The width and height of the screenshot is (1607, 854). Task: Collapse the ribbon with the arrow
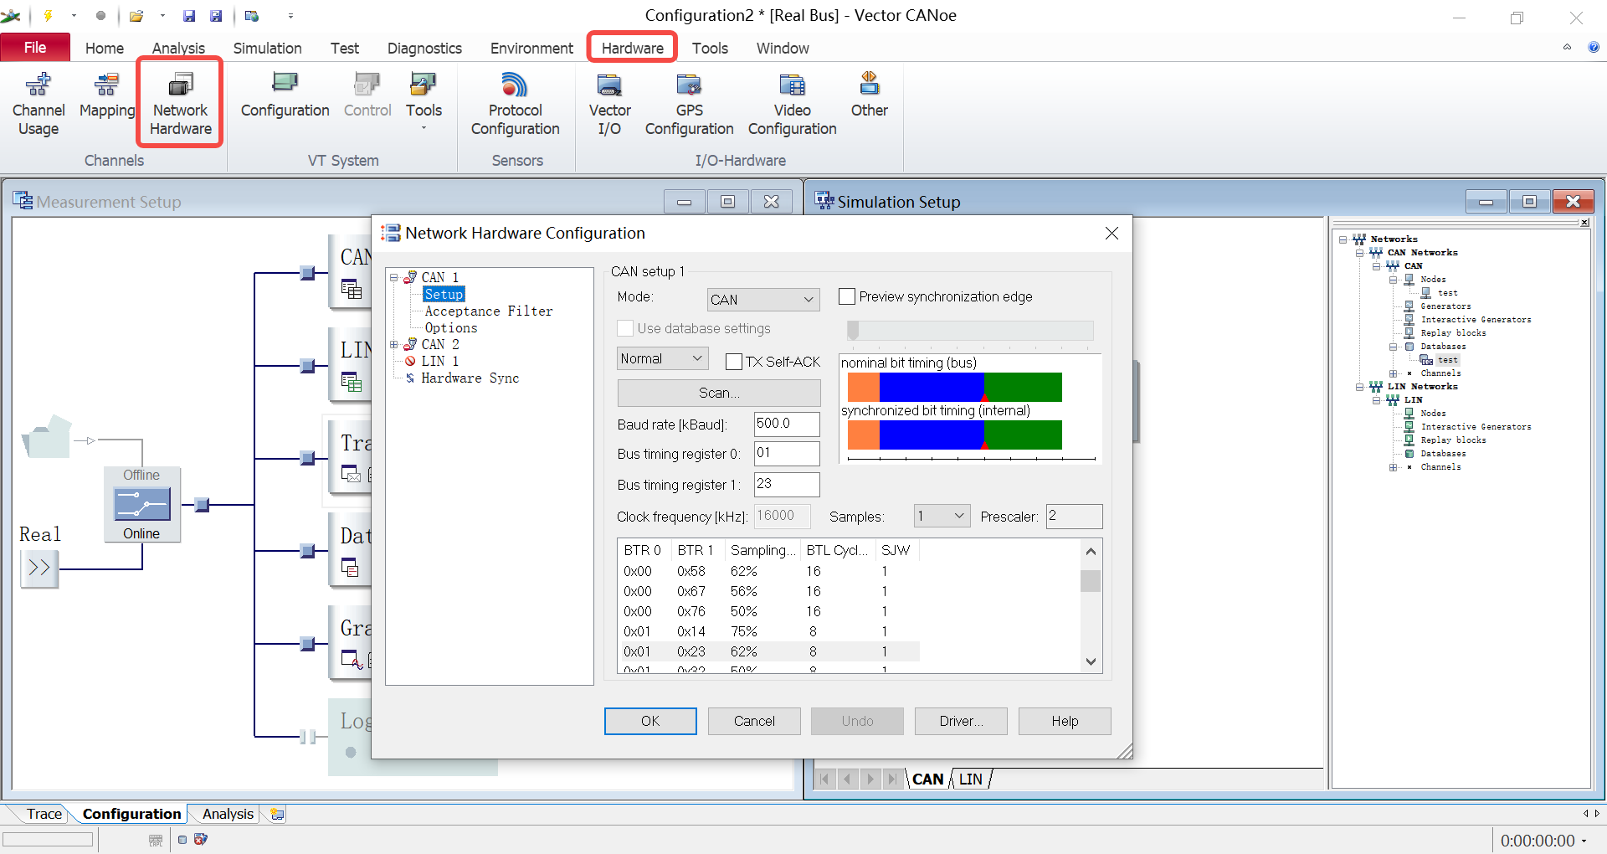(x=1567, y=47)
